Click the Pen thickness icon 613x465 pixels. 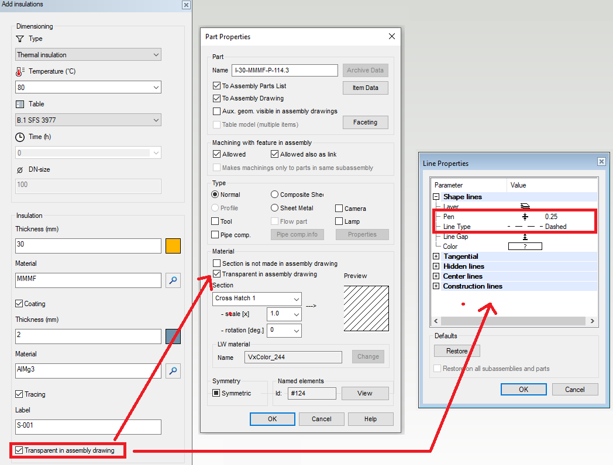coord(525,217)
